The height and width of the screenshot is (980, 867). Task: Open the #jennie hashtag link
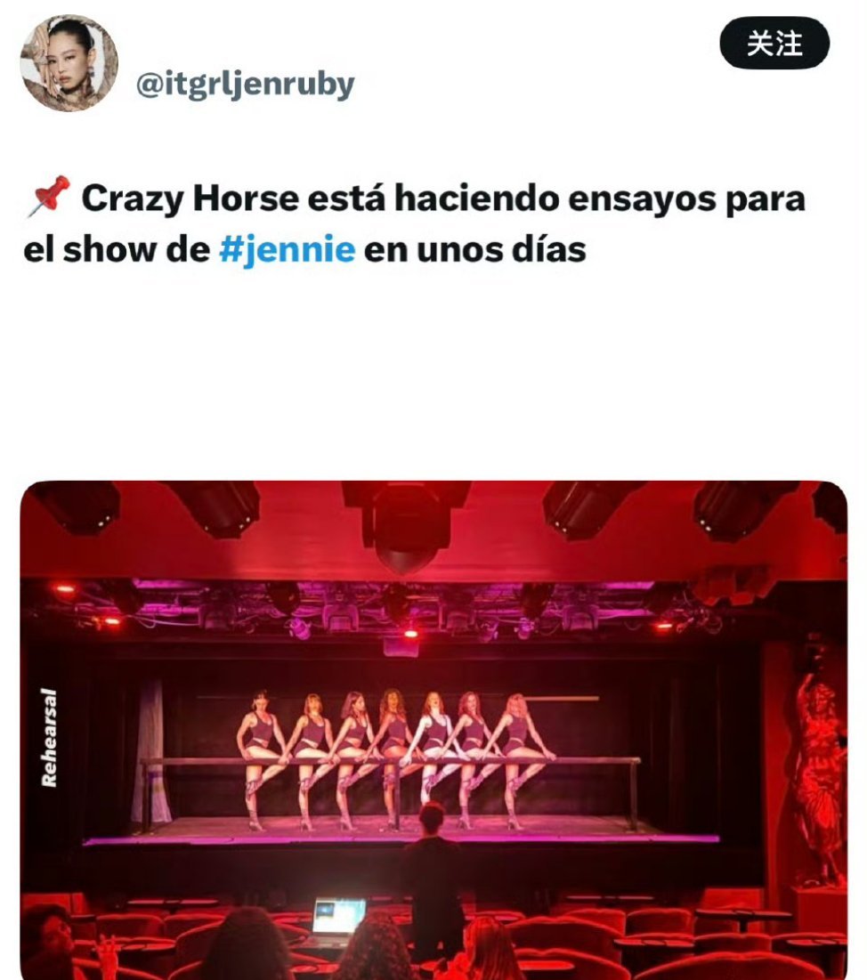pyautogui.click(x=287, y=250)
